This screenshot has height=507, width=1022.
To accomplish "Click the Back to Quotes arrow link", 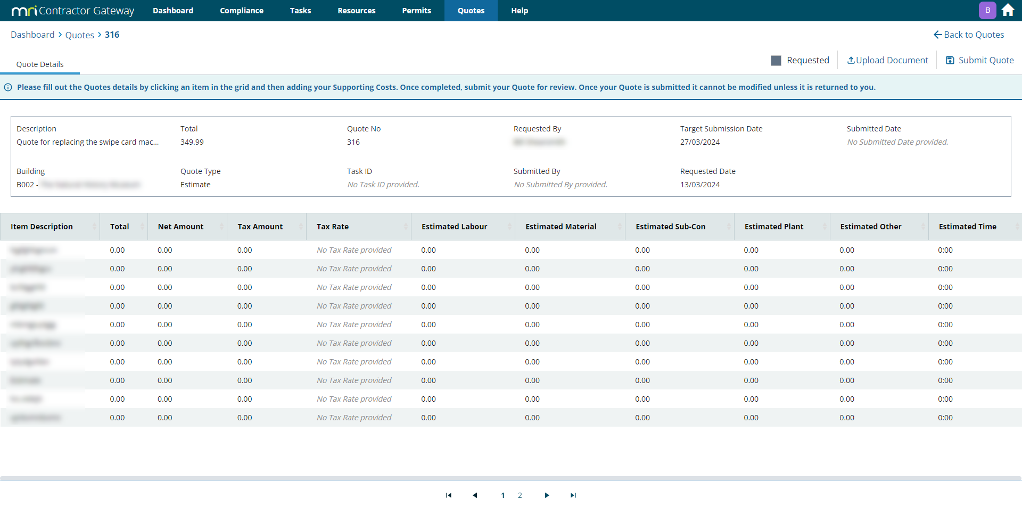I will coord(969,35).
